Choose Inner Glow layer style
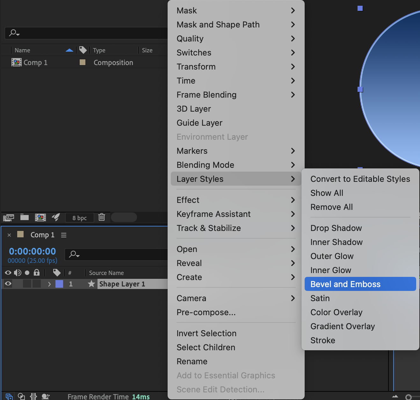This screenshot has width=420, height=400. pos(360,270)
